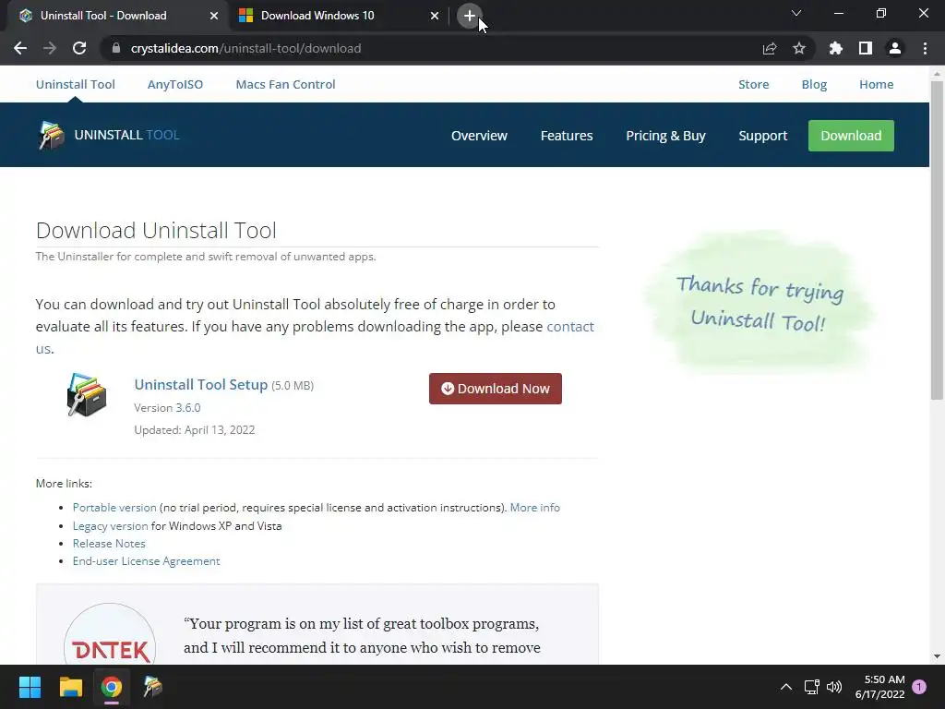Click the volume speaker tray icon
945x709 pixels.
coord(834,687)
